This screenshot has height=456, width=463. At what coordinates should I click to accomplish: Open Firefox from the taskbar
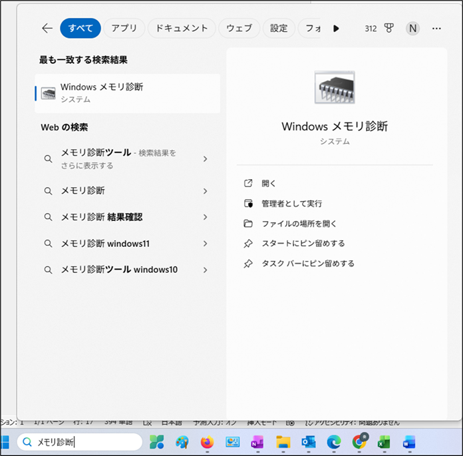click(208, 442)
